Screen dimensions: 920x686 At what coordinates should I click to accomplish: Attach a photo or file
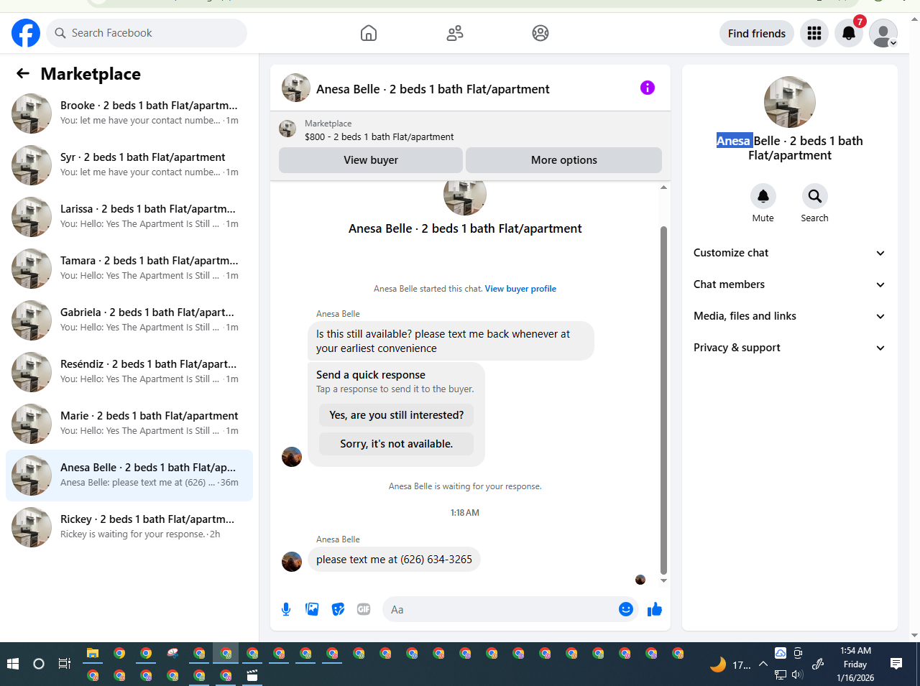pos(312,609)
